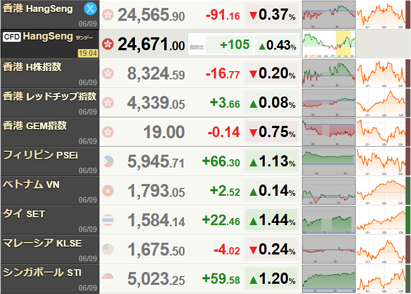Click the GEM指数 intraday chart thumbnail
411x294 pixels.
click(329, 132)
